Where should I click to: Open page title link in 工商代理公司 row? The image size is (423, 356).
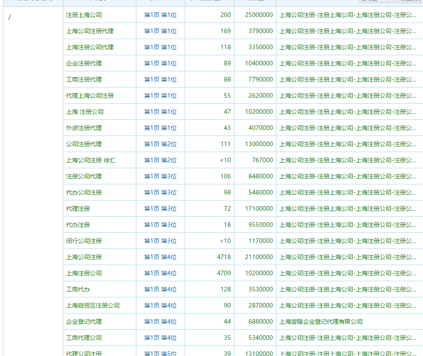pos(347,338)
